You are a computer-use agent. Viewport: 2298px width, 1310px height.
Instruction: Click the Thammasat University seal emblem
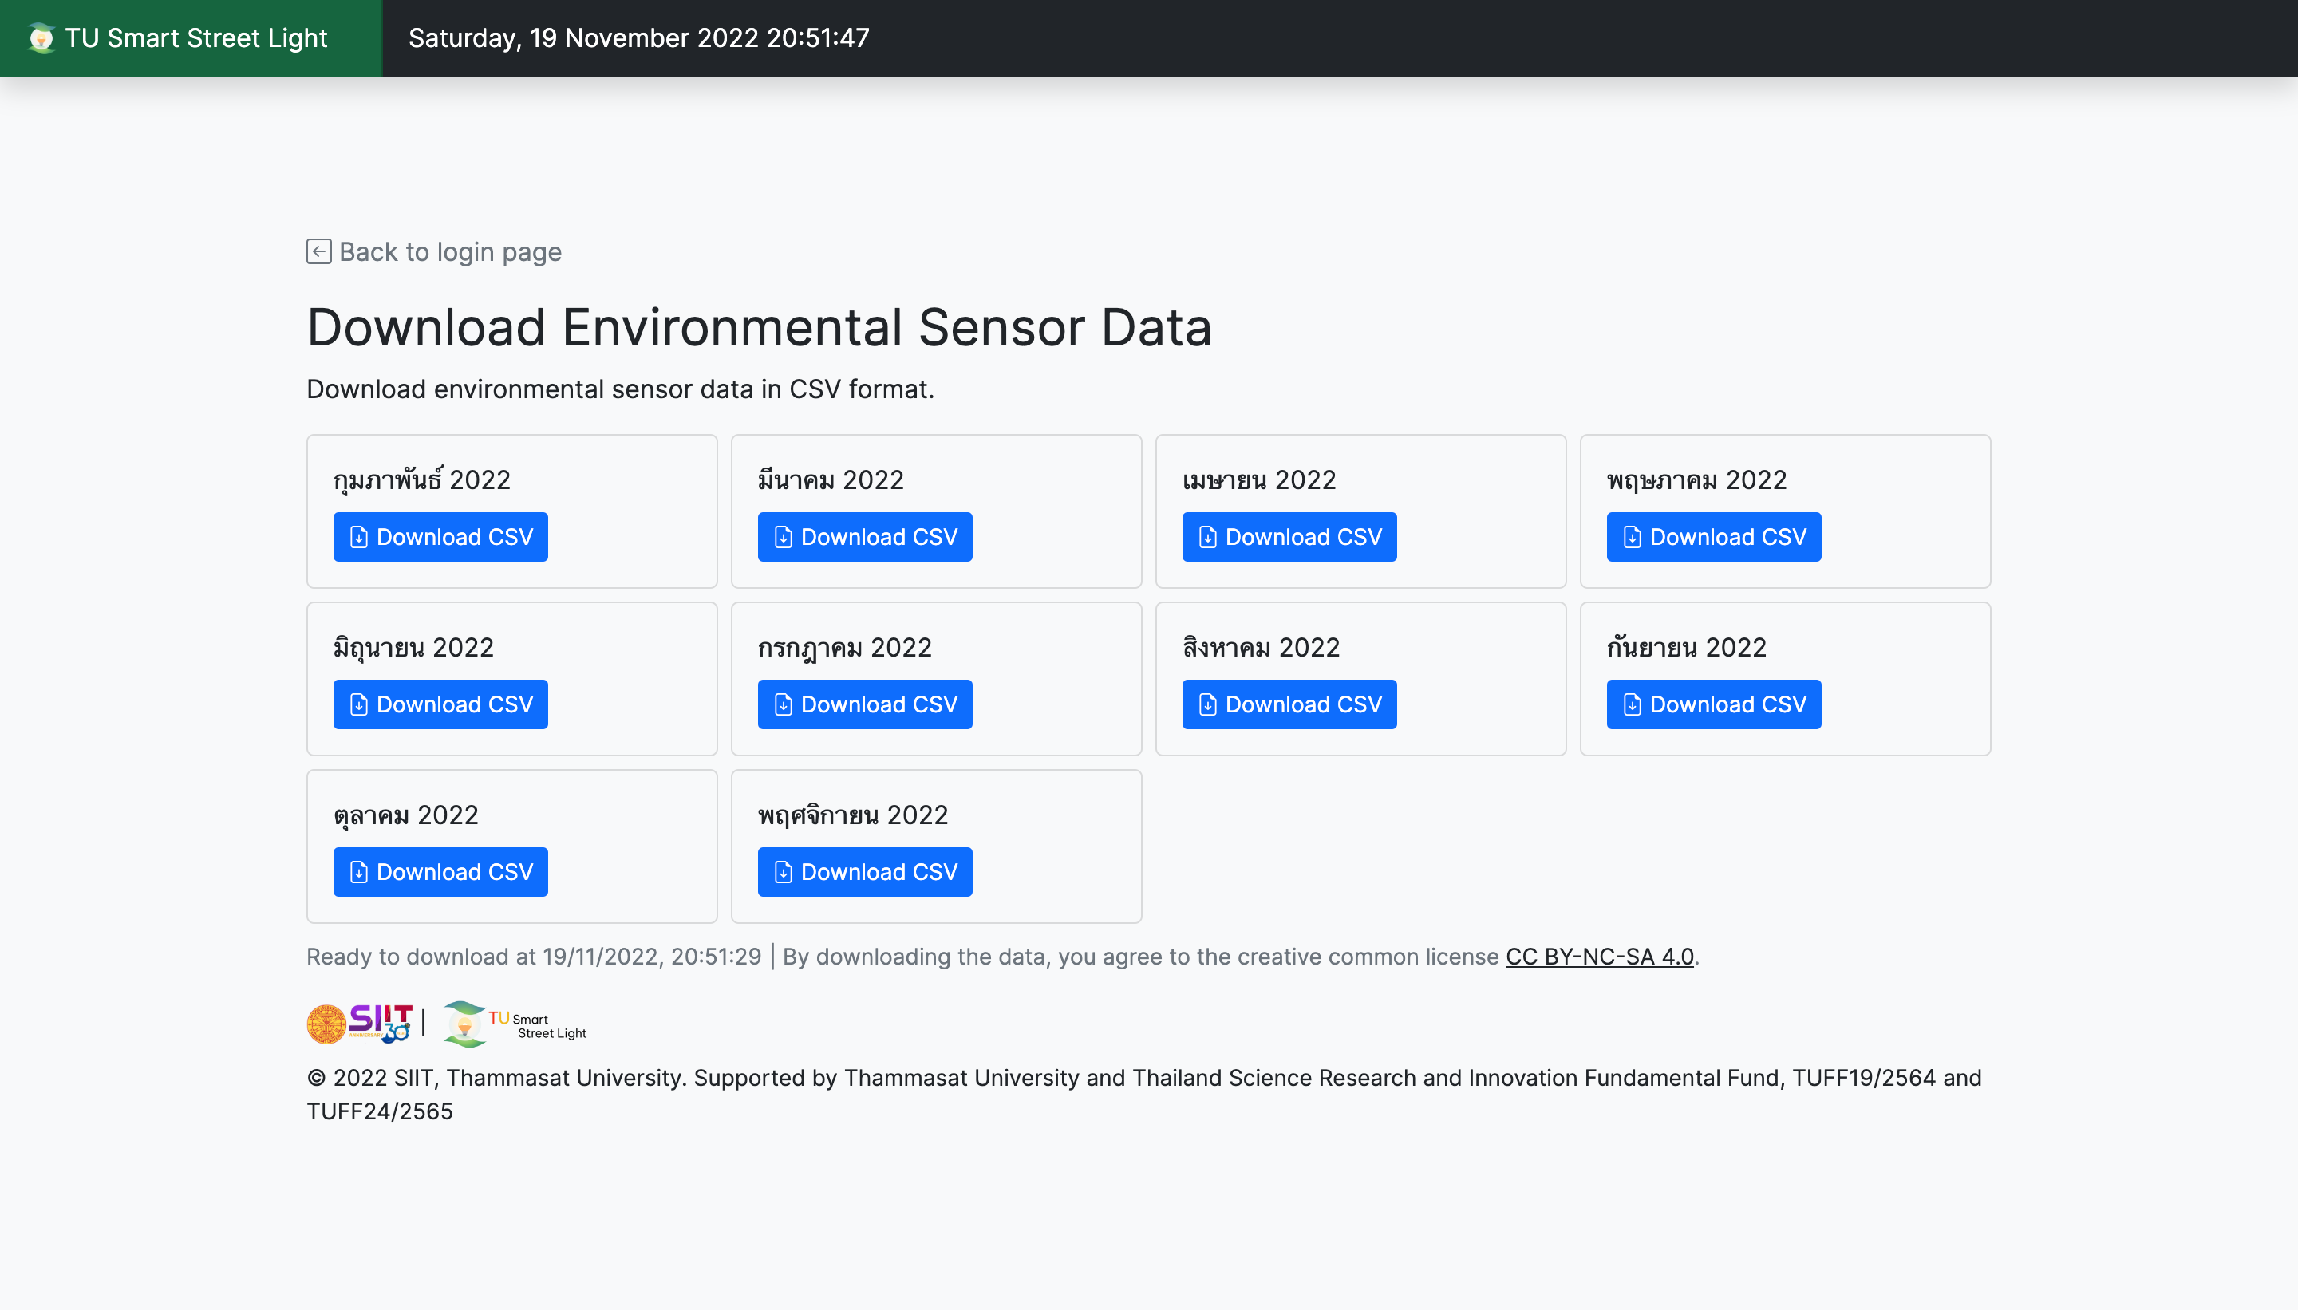(326, 1024)
